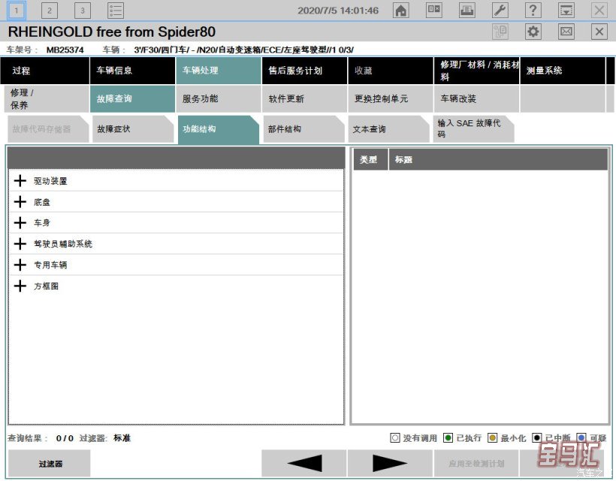Open the 部件结构 tab
This screenshot has width=616, height=481.
coord(303,129)
